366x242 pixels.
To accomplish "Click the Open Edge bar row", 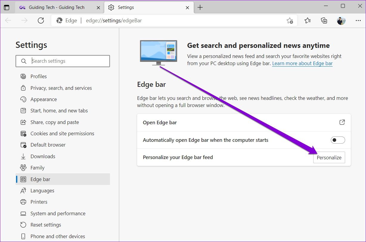I will pos(244,122).
